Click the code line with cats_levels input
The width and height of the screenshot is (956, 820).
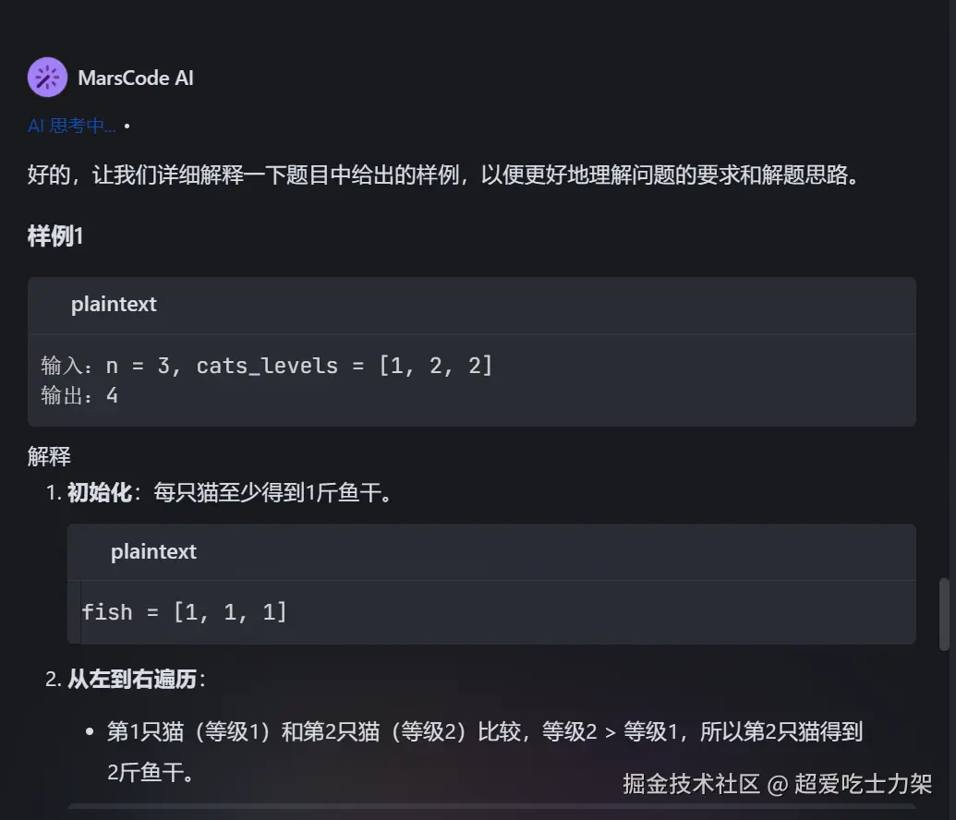(x=268, y=366)
